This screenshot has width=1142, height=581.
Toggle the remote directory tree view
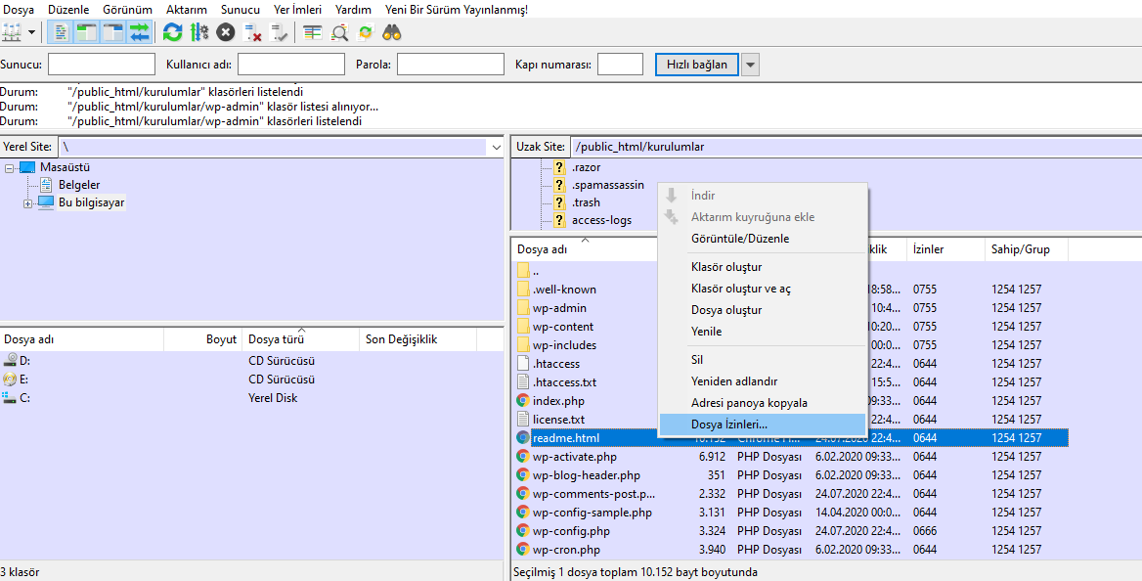point(112,32)
